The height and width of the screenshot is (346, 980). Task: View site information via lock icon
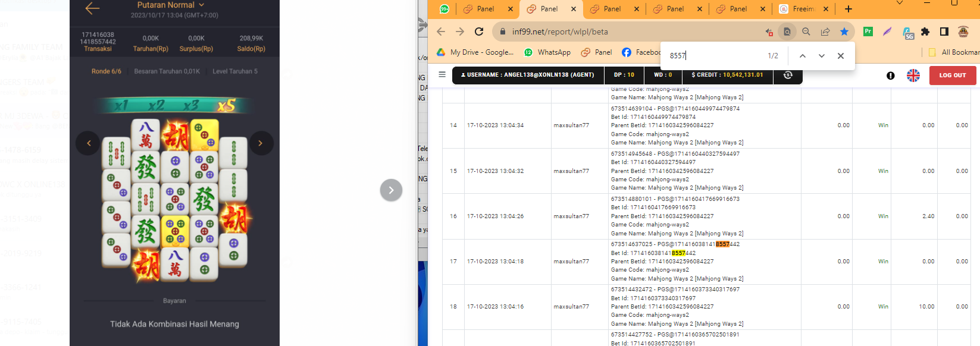[503, 32]
